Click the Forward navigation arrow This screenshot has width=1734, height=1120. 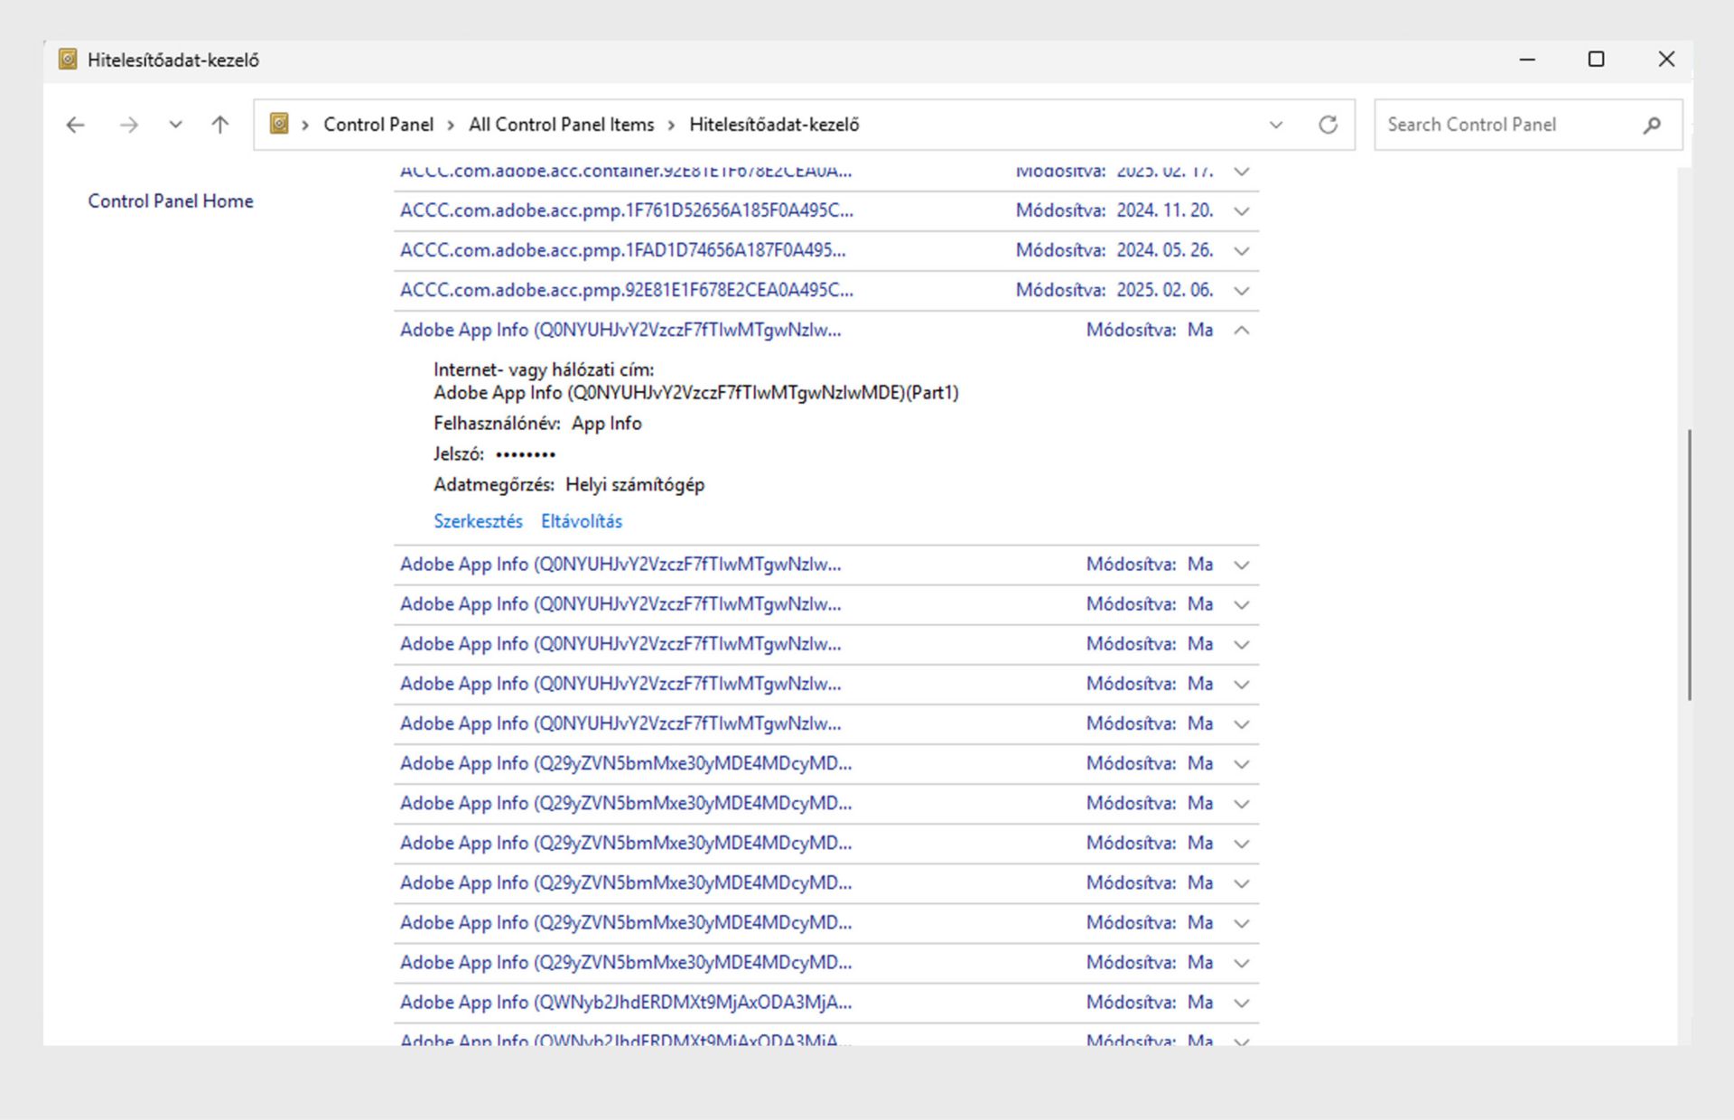[x=129, y=125]
